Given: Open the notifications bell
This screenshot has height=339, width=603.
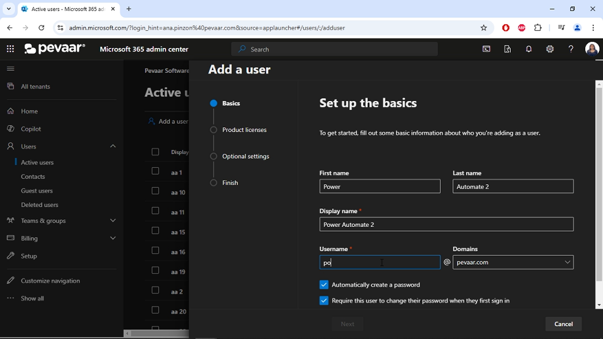Looking at the screenshot, I should pos(529,49).
